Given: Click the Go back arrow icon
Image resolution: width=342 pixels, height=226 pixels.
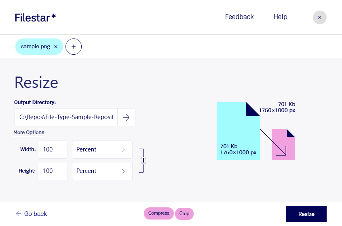Looking at the screenshot, I should pos(19,214).
